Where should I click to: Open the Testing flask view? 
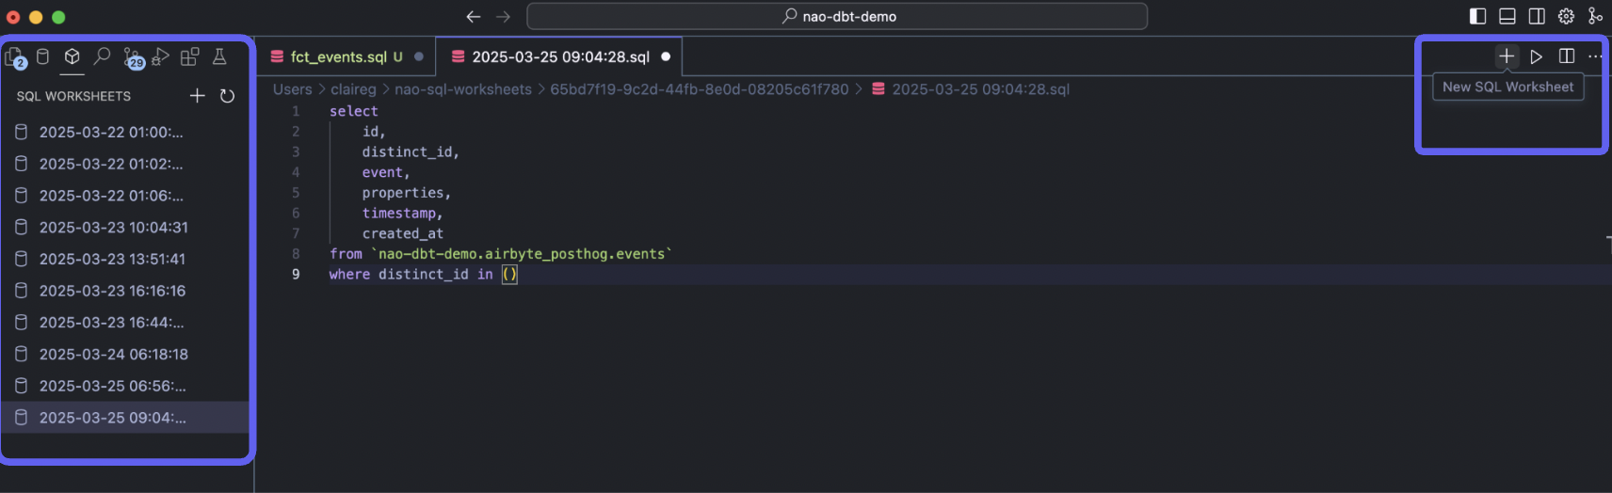click(219, 56)
